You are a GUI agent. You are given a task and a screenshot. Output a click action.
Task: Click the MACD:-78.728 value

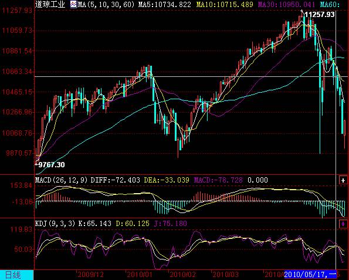pos(218,180)
